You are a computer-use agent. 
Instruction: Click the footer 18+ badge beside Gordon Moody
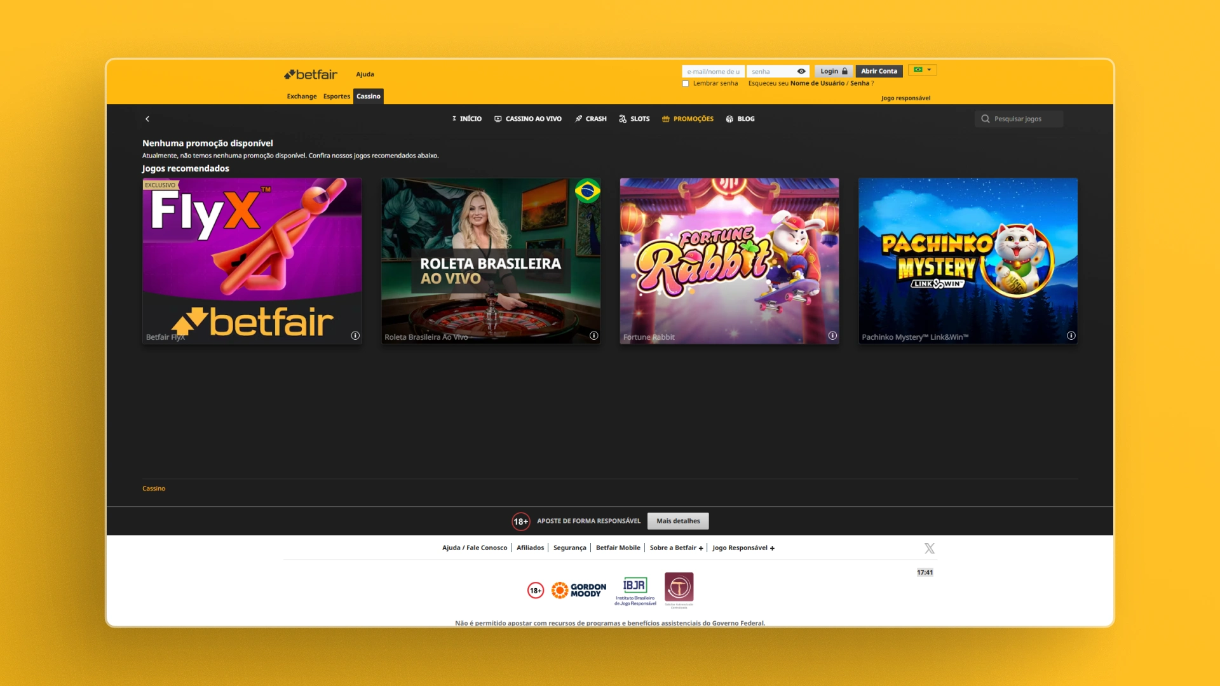pos(536,591)
